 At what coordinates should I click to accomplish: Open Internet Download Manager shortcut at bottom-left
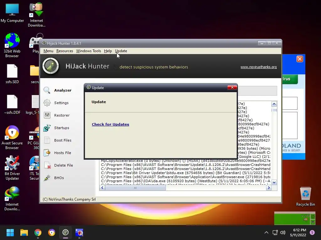pos(12,198)
